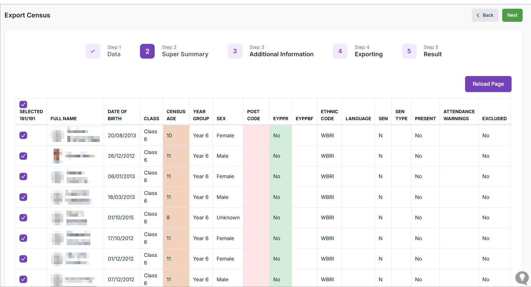Screen dimensions: 531x287
Task: Go to the Additional Information step
Action: tap(281, 54)
